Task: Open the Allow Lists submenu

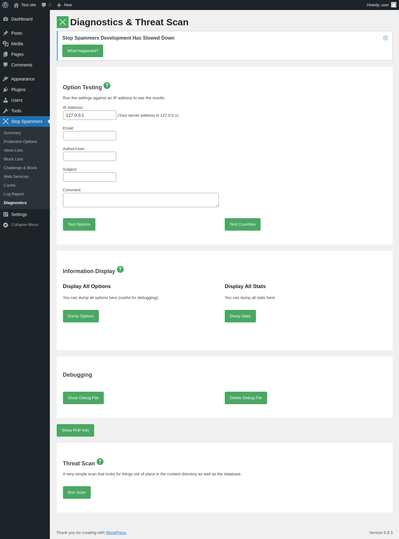Action: coord(13,150)
